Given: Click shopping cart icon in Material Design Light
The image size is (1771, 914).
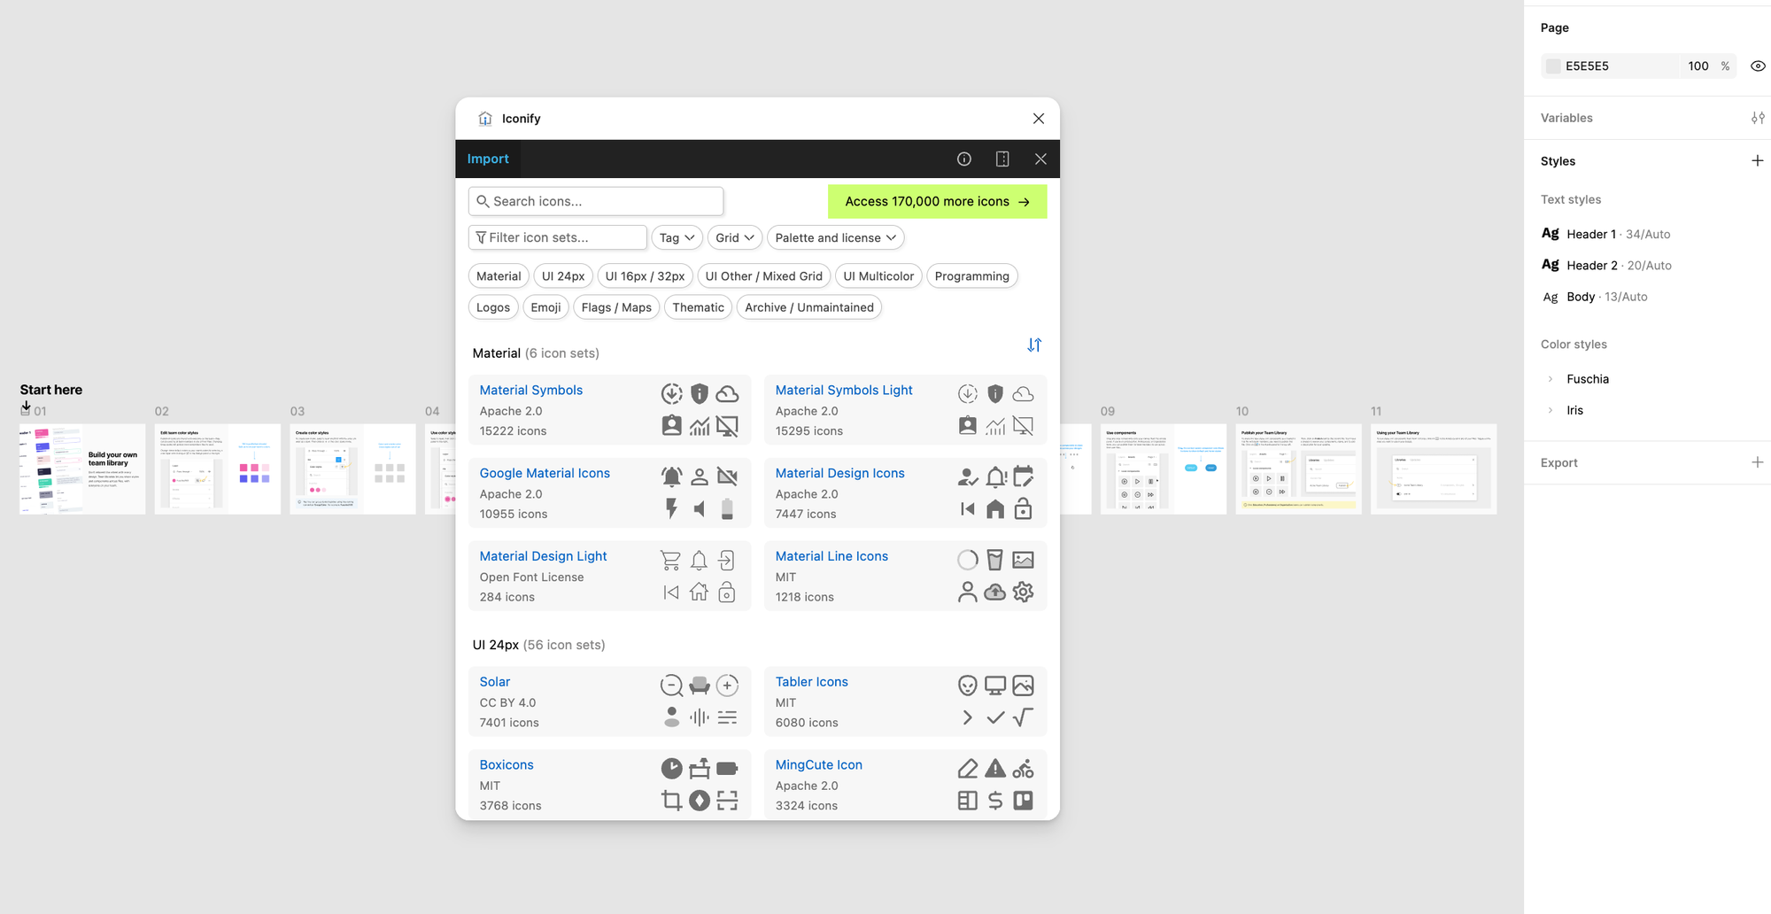Looking at the screenshot, I should click(x=671, y=560).
